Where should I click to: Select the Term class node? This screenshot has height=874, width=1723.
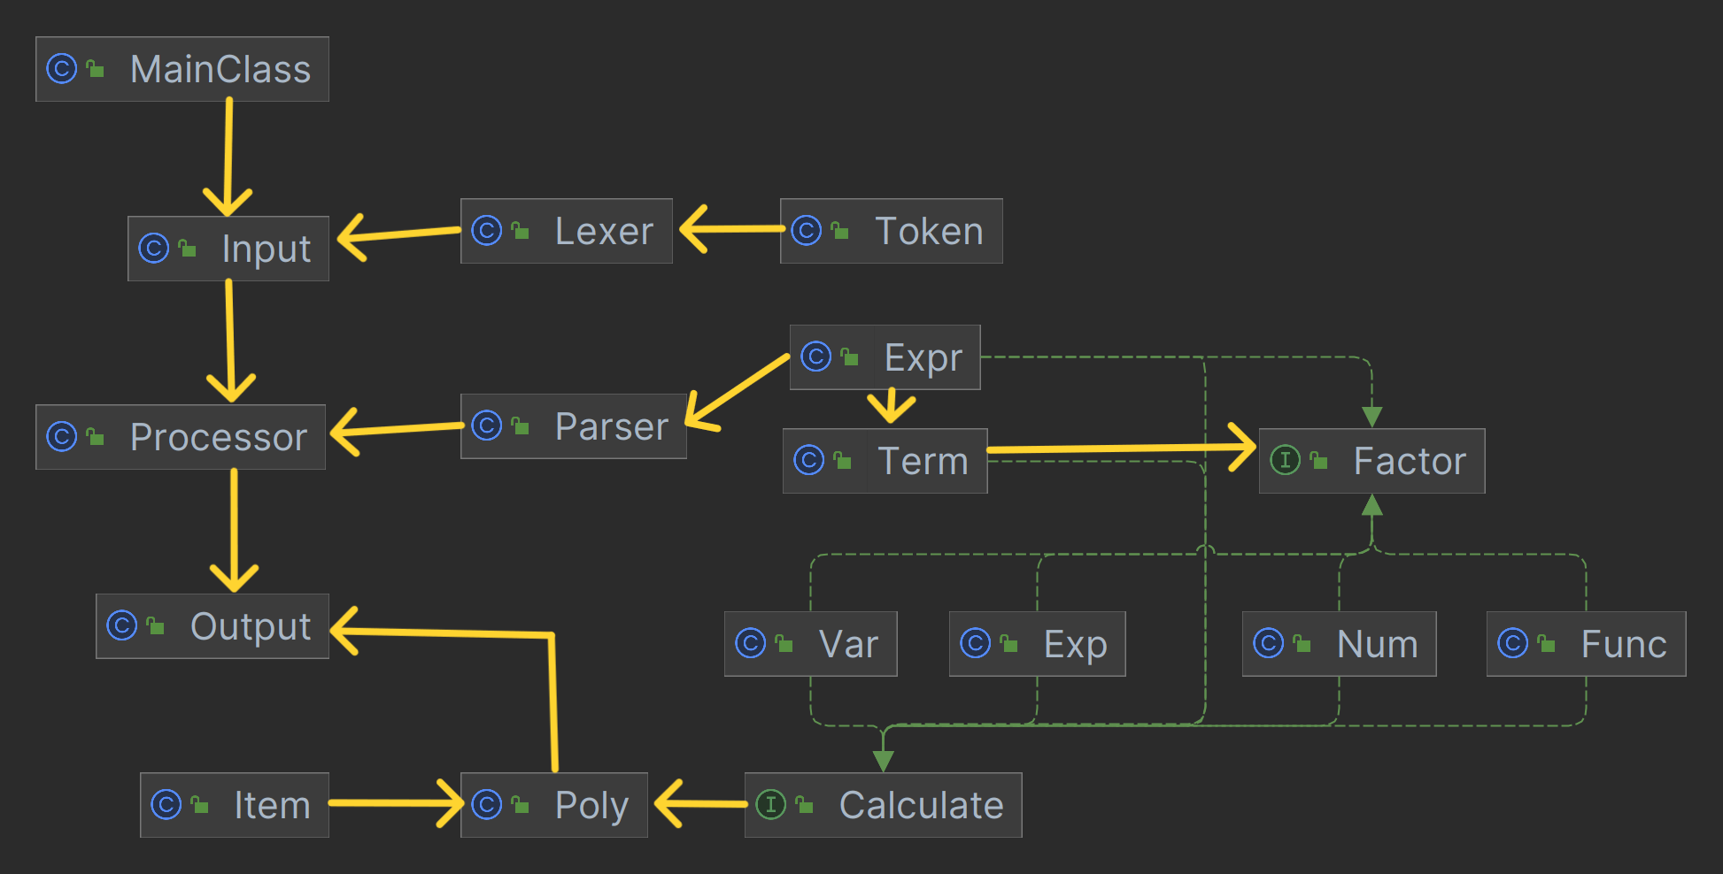pyautogui.click(x=885, y=461)
